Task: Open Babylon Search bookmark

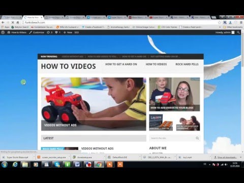Action: click(x=20, y=27)
